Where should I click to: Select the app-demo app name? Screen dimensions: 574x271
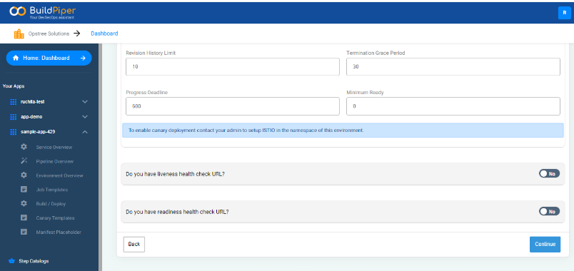pyautogui.click(x=31, y=117)
